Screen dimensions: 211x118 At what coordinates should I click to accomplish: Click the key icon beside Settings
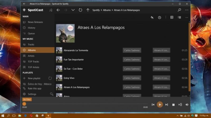pos(52,94)
